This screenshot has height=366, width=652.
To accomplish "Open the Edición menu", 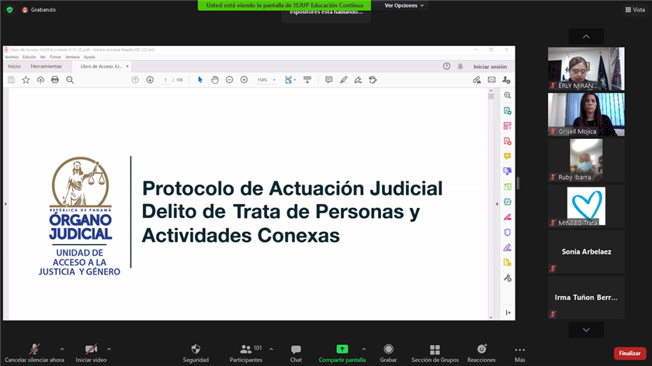I will pyautogui.click(x=29, y=57).
